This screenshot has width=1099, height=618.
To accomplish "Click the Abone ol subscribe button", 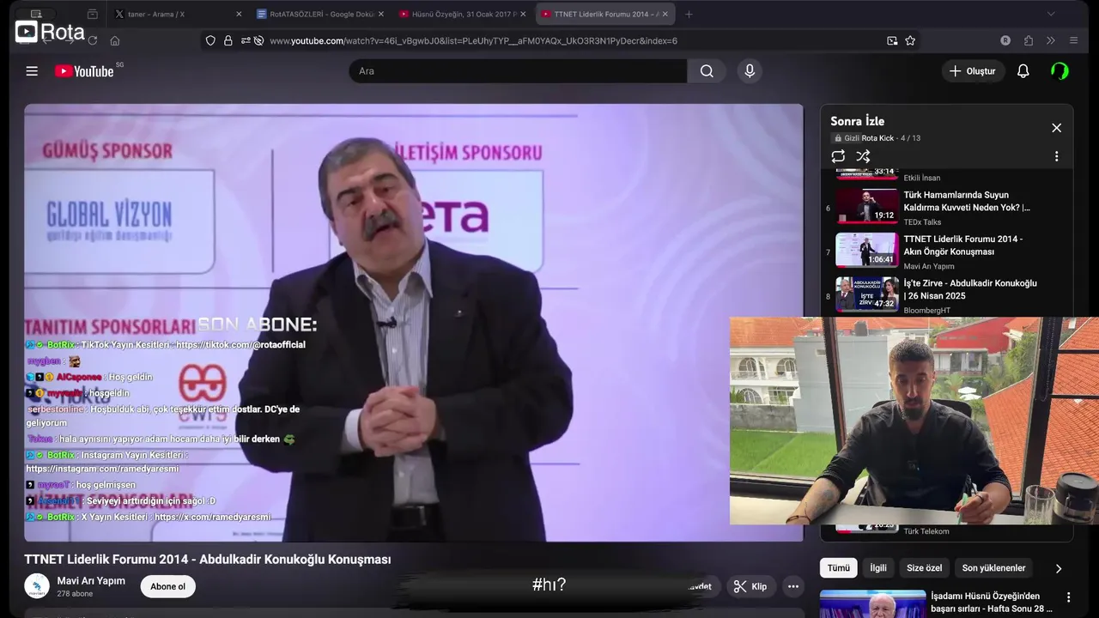I will 167,586.
